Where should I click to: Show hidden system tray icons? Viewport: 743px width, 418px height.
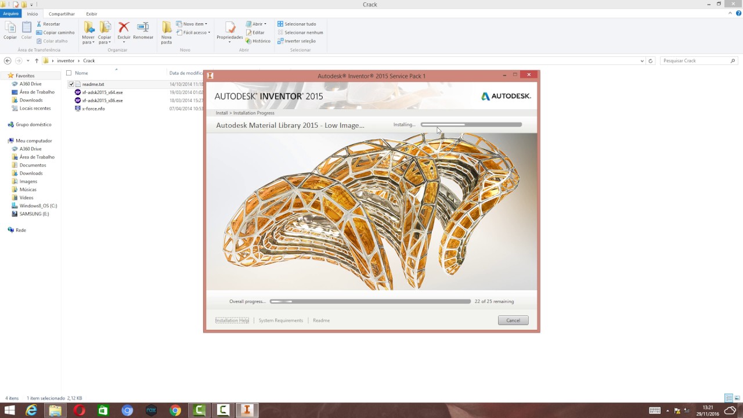pyautogui.click(x=668, y=410)
